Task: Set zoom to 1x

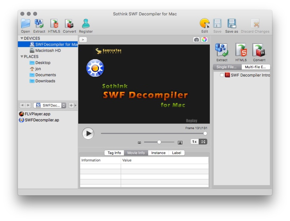Action: coord(195,142)
